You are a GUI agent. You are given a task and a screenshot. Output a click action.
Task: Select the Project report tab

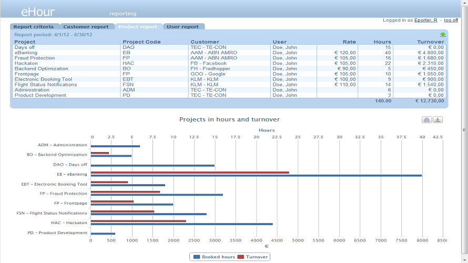point(137,27)
